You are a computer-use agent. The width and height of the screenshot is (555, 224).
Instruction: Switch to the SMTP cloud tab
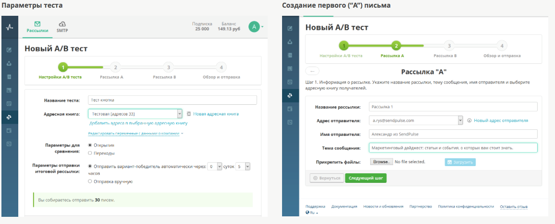point(62,27)
